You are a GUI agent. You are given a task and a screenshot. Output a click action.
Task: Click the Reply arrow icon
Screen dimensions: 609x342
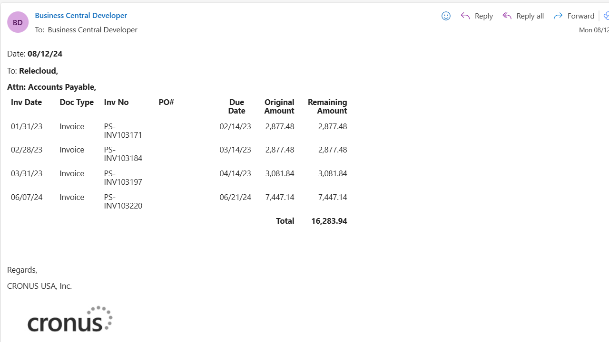coord(465,16)
